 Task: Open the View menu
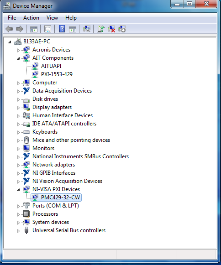[x=52, y=18]
